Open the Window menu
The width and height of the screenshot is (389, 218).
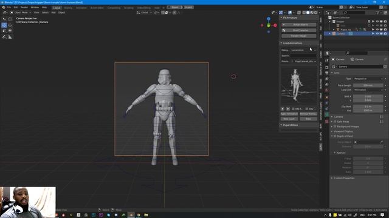point(35,7)
